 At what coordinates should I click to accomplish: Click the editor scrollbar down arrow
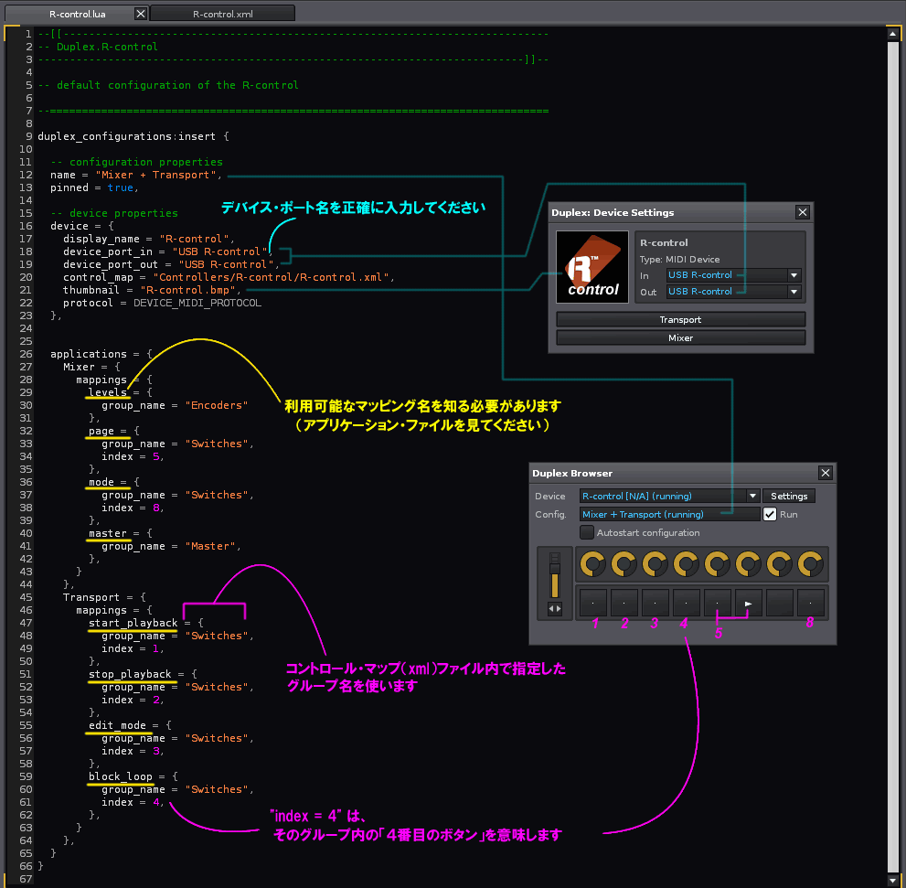coord(893,879)
